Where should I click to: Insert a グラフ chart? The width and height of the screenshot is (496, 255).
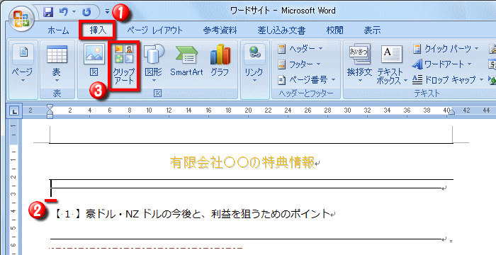click(x=220, y=61)
